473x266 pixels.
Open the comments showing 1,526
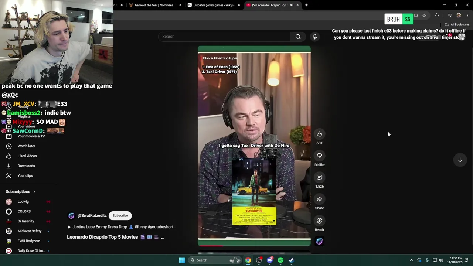[319, 177]
